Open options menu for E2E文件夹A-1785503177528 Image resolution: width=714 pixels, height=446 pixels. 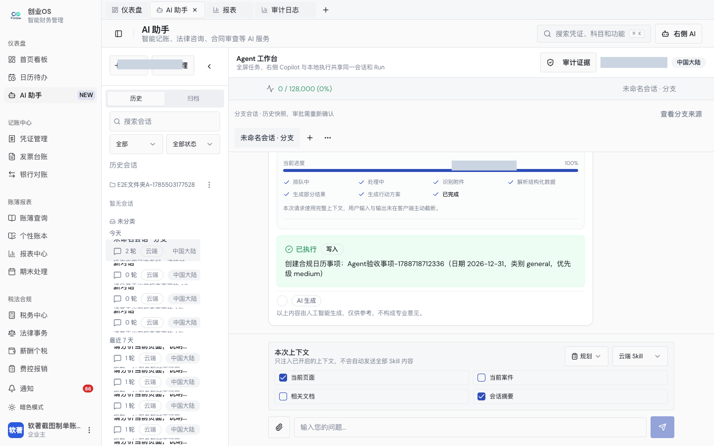pos(209,185)
